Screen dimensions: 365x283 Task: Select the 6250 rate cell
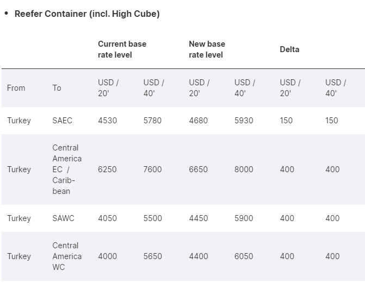(x=107, y=169)
